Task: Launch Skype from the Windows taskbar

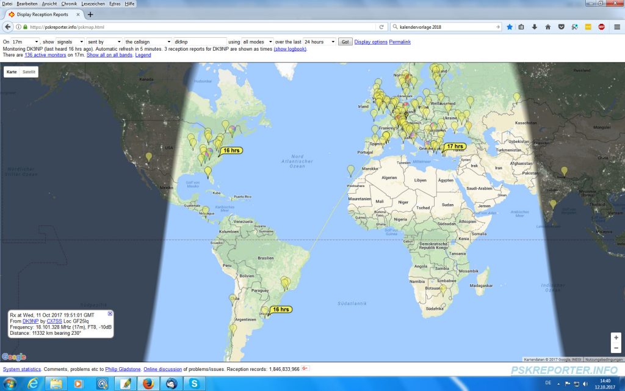Action: [193, 384]
